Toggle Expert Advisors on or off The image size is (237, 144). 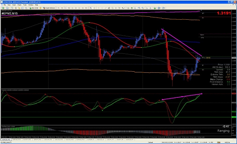[x=49, y=8]
